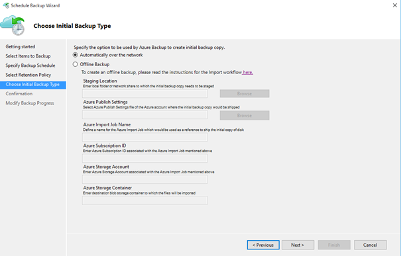This screenshot has width=401, height=256.
Task: Select the Offline Backup radio button
Action: pyautogui.click(x=75, y=64)
